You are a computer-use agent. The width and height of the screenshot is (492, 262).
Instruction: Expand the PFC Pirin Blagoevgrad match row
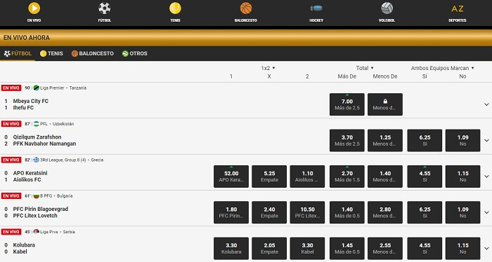(486, 212)
